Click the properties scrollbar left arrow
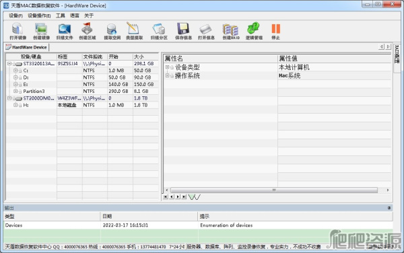404x253 pixels. 167,190
